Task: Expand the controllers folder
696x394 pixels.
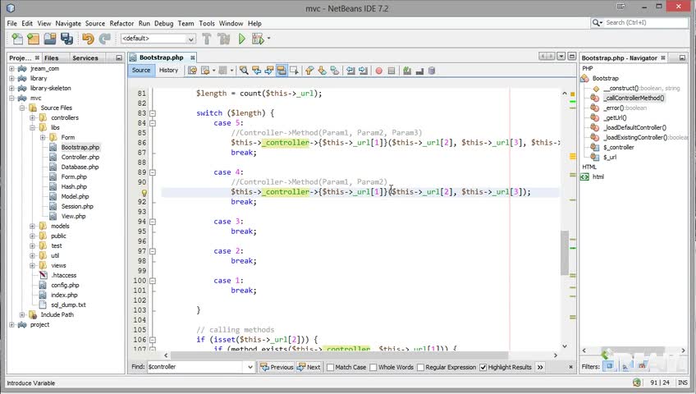Action: (x=32, y=117)
